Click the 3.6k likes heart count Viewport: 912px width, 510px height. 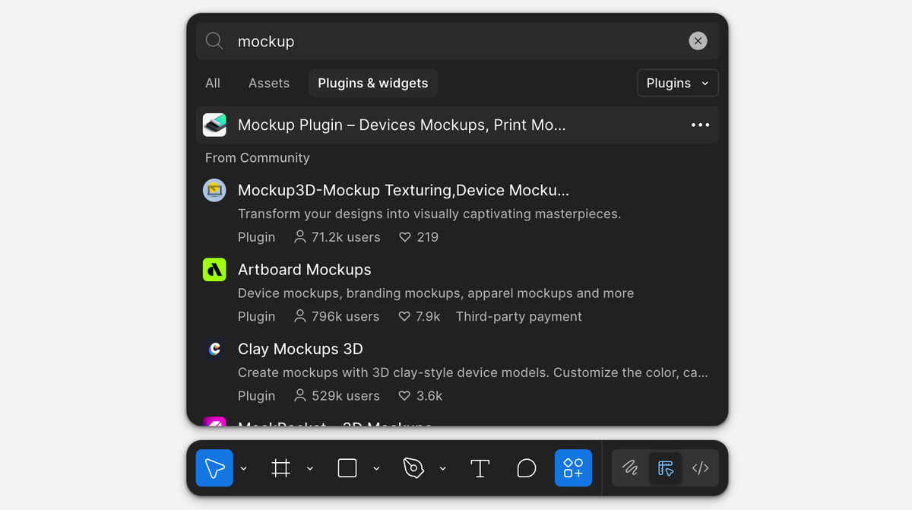coord(420,396)
